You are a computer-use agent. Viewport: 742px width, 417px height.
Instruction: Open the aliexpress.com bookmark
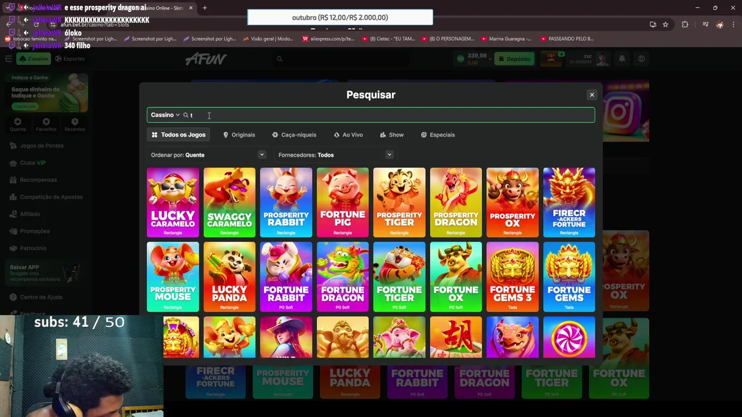click(x=328, y=39)
